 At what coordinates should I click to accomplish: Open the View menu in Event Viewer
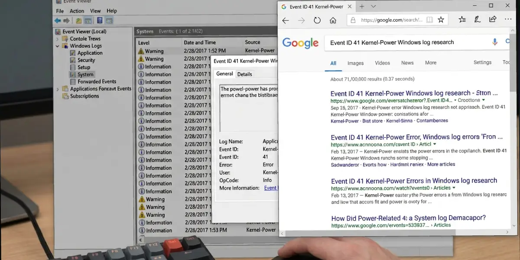point(96,11)
